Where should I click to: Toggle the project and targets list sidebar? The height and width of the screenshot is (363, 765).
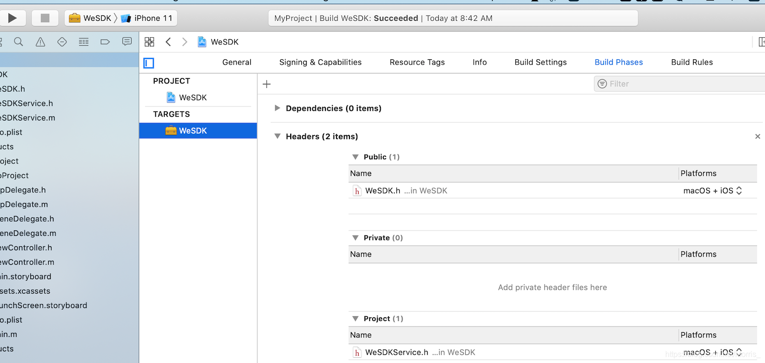(x=149, y=63)
